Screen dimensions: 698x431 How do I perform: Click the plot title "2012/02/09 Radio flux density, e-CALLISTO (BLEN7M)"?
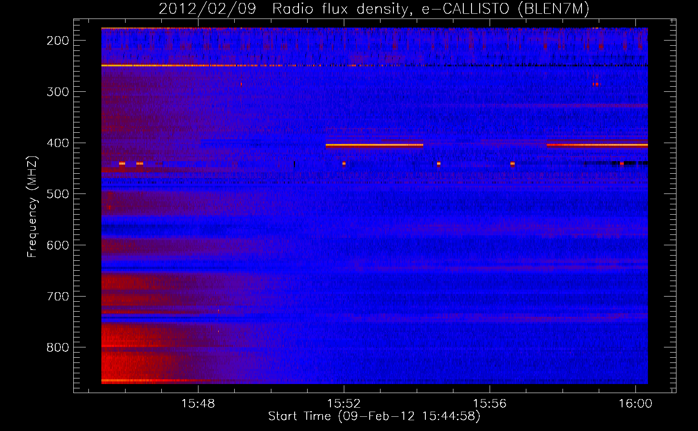click(x=374, y=9)
